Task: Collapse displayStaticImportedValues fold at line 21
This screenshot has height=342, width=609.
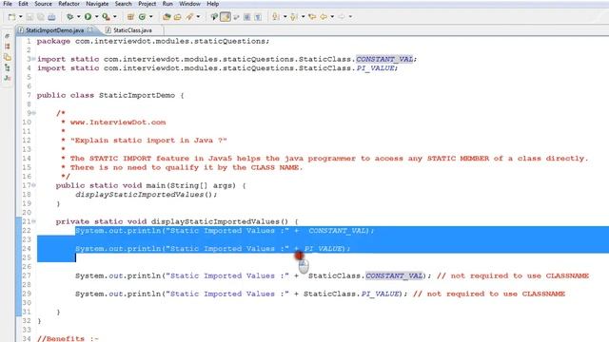Action: click(33, 221)
